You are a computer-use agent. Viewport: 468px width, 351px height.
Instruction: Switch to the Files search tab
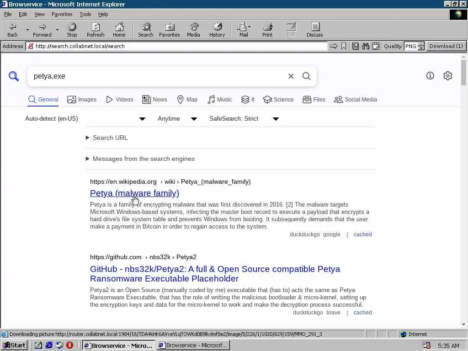[x=314, y=100]
